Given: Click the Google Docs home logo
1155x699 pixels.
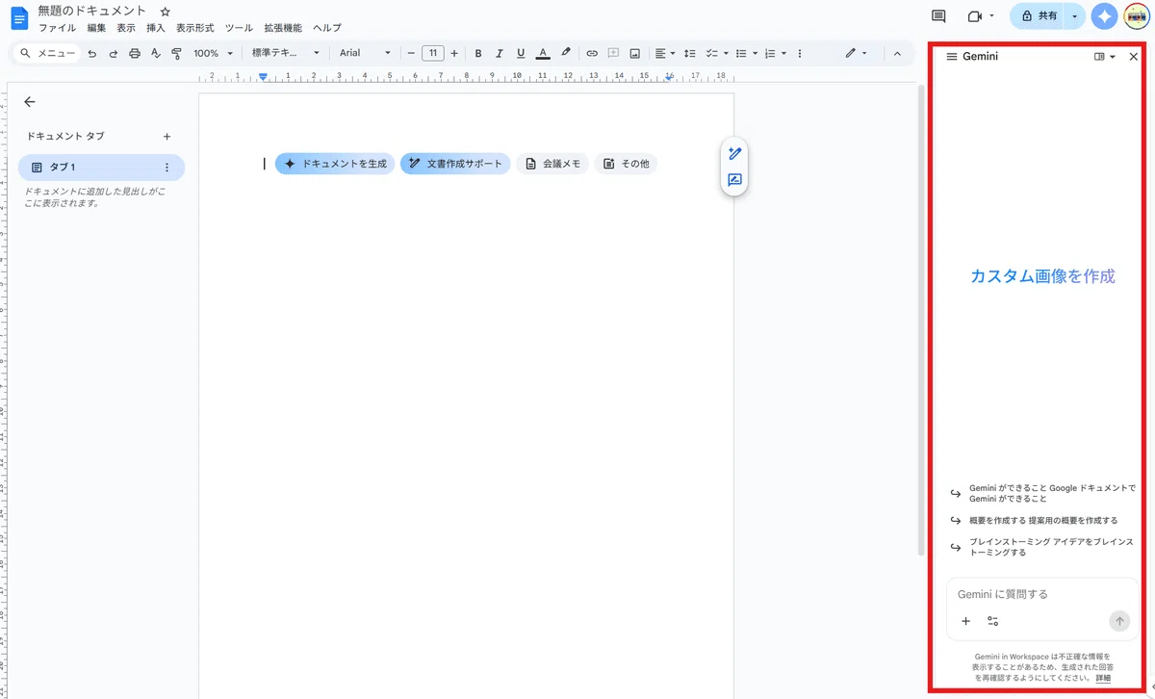Looking at the screenshot, I should pyautogui.click(x=19, y=17).
